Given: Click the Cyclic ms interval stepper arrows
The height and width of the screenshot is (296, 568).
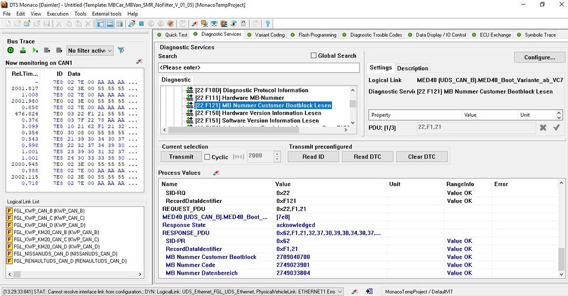Looking at the screenshot, I should click(277, 156).
